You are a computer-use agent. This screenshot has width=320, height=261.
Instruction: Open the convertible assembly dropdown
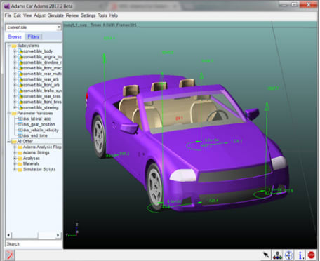(x=58, y=27)
